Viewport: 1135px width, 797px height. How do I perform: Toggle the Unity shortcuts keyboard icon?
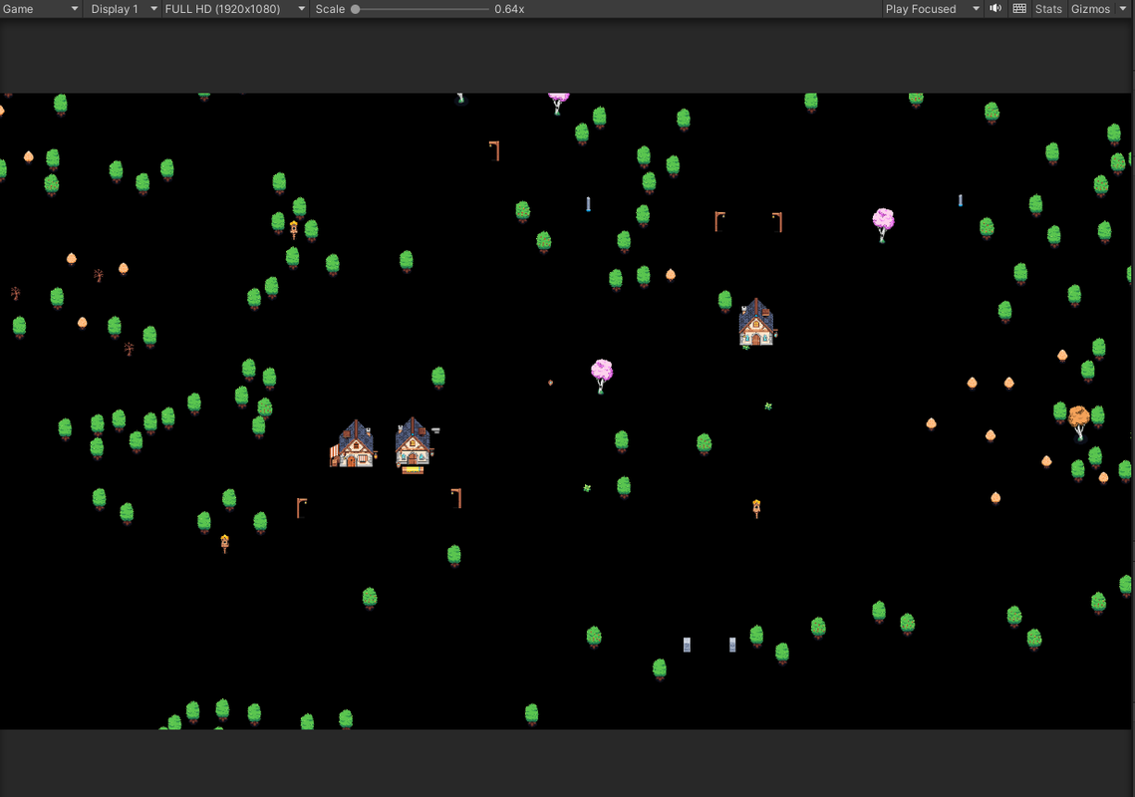pos(1019,9)
